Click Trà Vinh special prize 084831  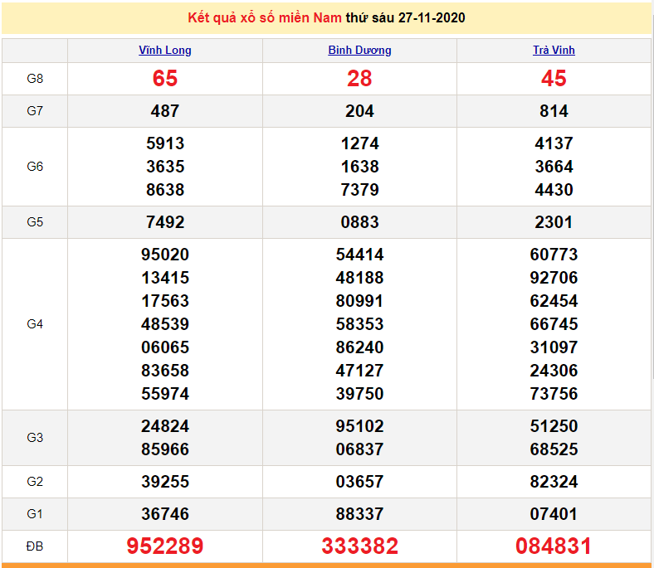(554, 546)
